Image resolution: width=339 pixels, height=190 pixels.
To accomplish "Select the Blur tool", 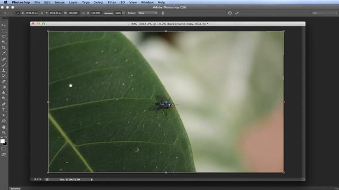I will coord(4,93).
